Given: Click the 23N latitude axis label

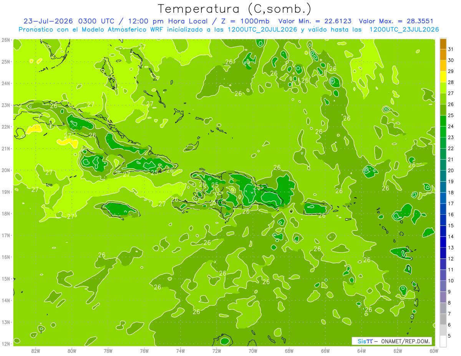Looking at the screenshot, I should point(5,105).
